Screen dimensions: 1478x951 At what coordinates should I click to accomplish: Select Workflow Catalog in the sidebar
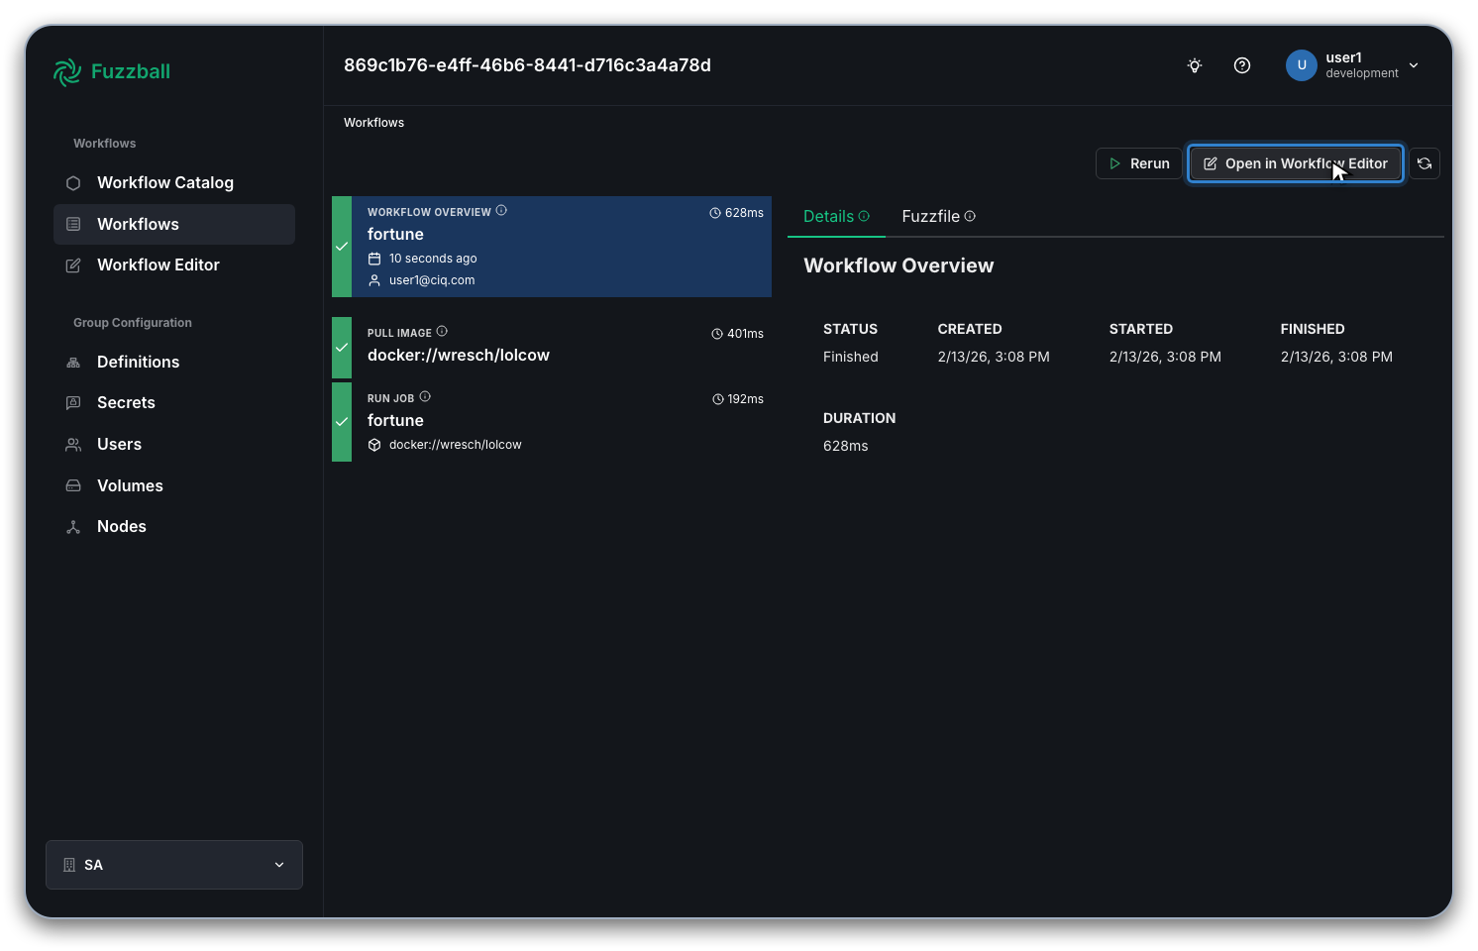click(165, 182)
